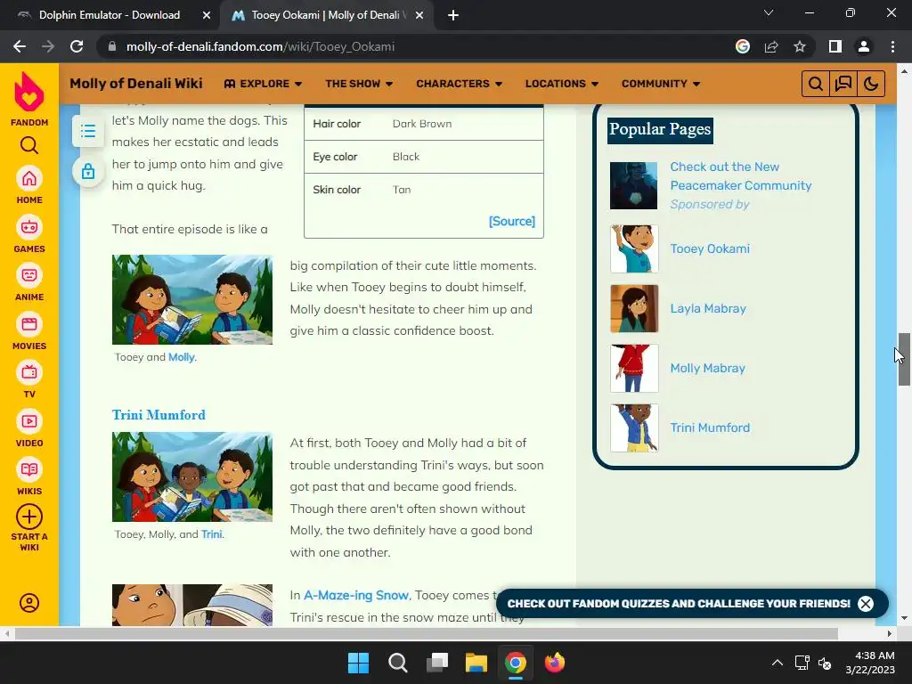
Task: Open the Windows Start menu
Action: pyautogui.click(x=358, y=663)
